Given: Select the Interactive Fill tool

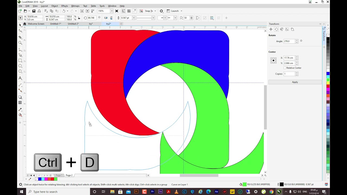Looking at the screenshot, I should click(x=20, y=115).
